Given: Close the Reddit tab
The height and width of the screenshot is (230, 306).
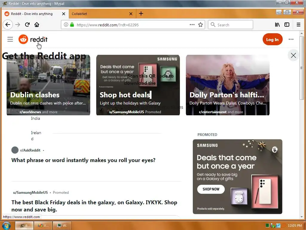Looking at the screenshot, I should tap(64, 14).
